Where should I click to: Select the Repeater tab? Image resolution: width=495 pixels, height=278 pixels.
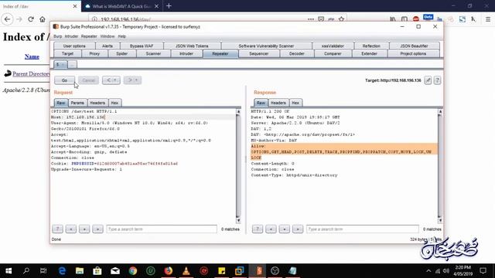tap(220, 53)
